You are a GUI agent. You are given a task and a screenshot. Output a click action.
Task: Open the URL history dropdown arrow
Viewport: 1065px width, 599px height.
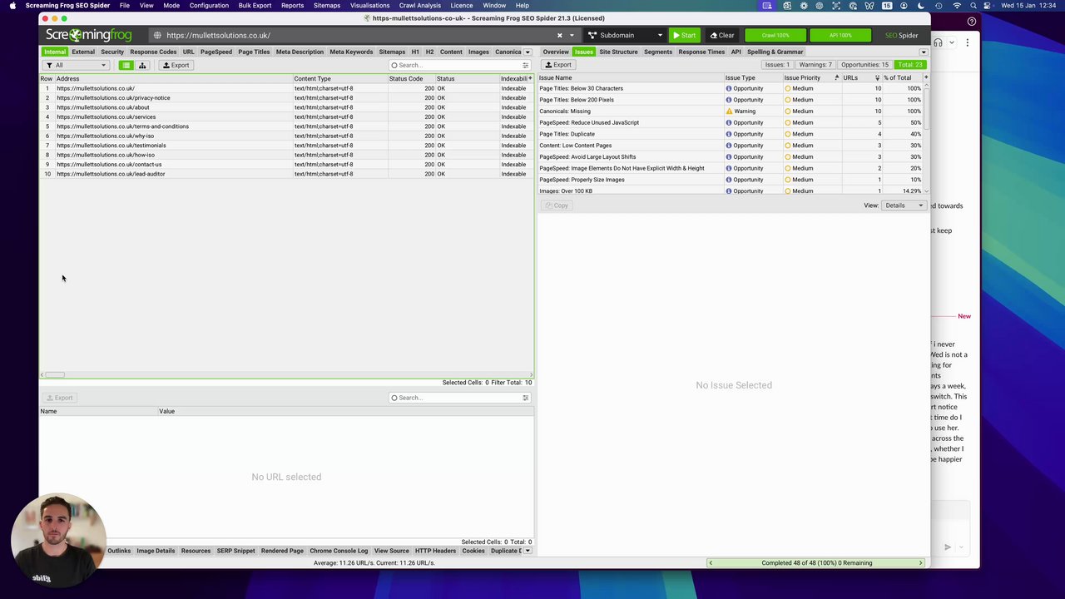[572, 35]
